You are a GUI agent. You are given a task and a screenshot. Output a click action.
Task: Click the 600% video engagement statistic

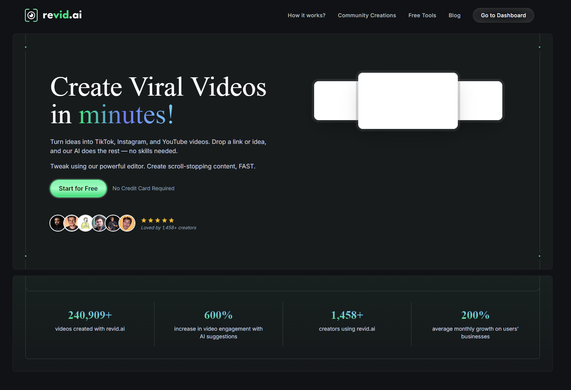coord(218,315)
